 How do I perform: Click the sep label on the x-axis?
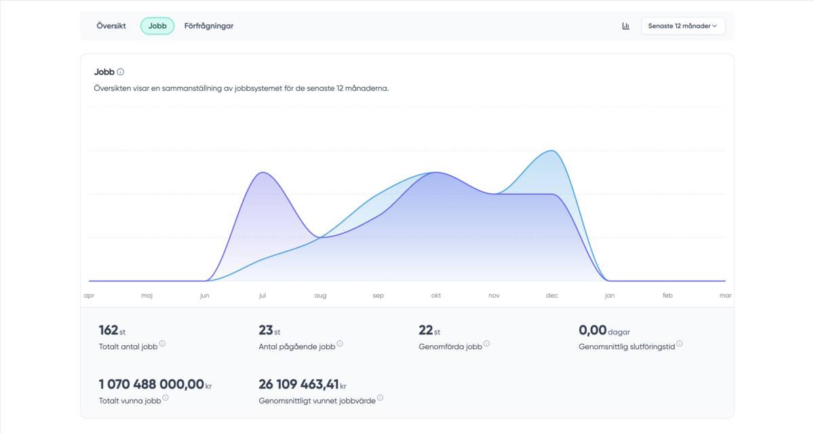click(379, 296)
